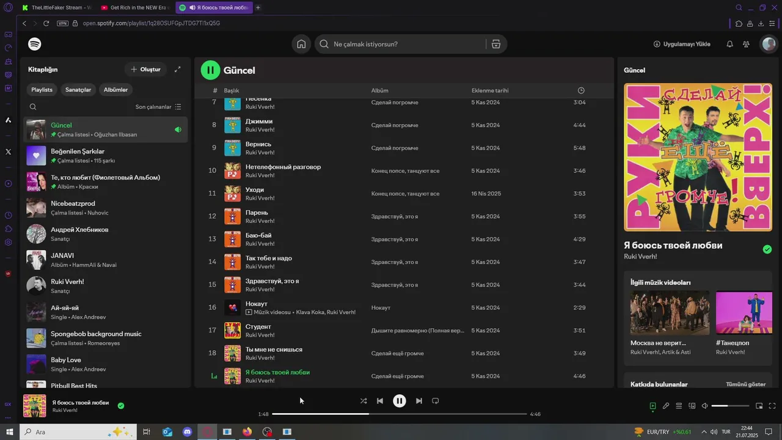Open the Москва не верит music video thumbnail
The image size is (782, 440).
[670, 312]
